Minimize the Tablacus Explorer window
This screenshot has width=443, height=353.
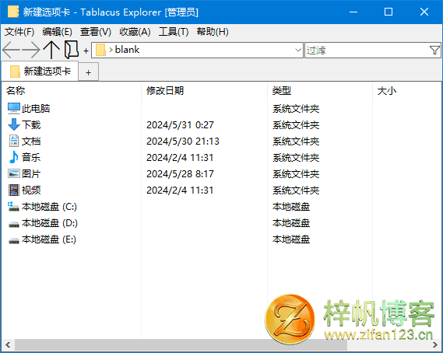[x=353, y=12]
